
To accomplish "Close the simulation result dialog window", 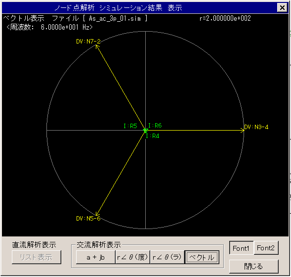I will click(282, 7).
